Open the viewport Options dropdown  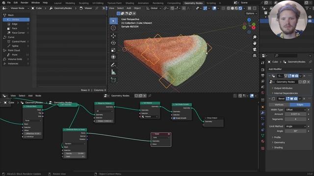251,13
